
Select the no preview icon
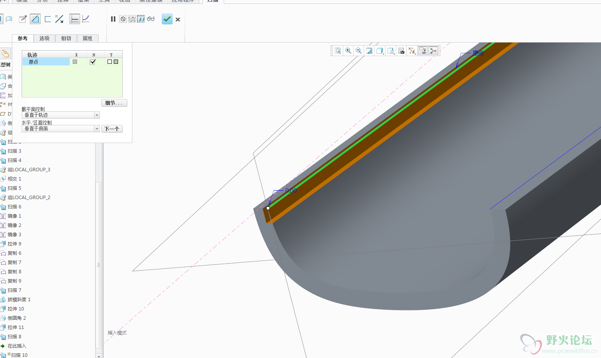point(123,19)
